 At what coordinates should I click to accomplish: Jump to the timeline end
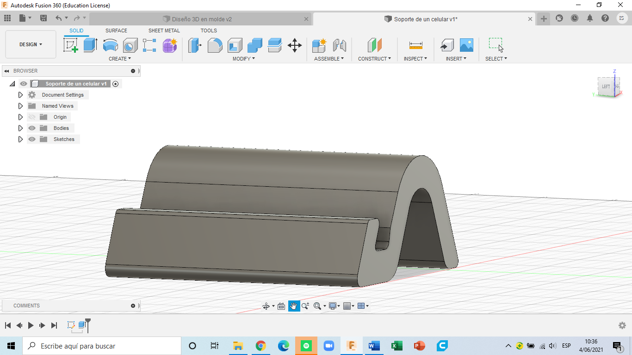pyautogui.click(x=54, y=325)
